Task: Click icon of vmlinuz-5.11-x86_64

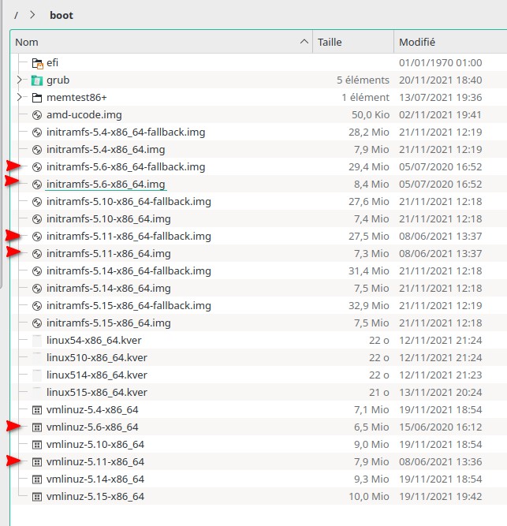Action: coord(37,462)
